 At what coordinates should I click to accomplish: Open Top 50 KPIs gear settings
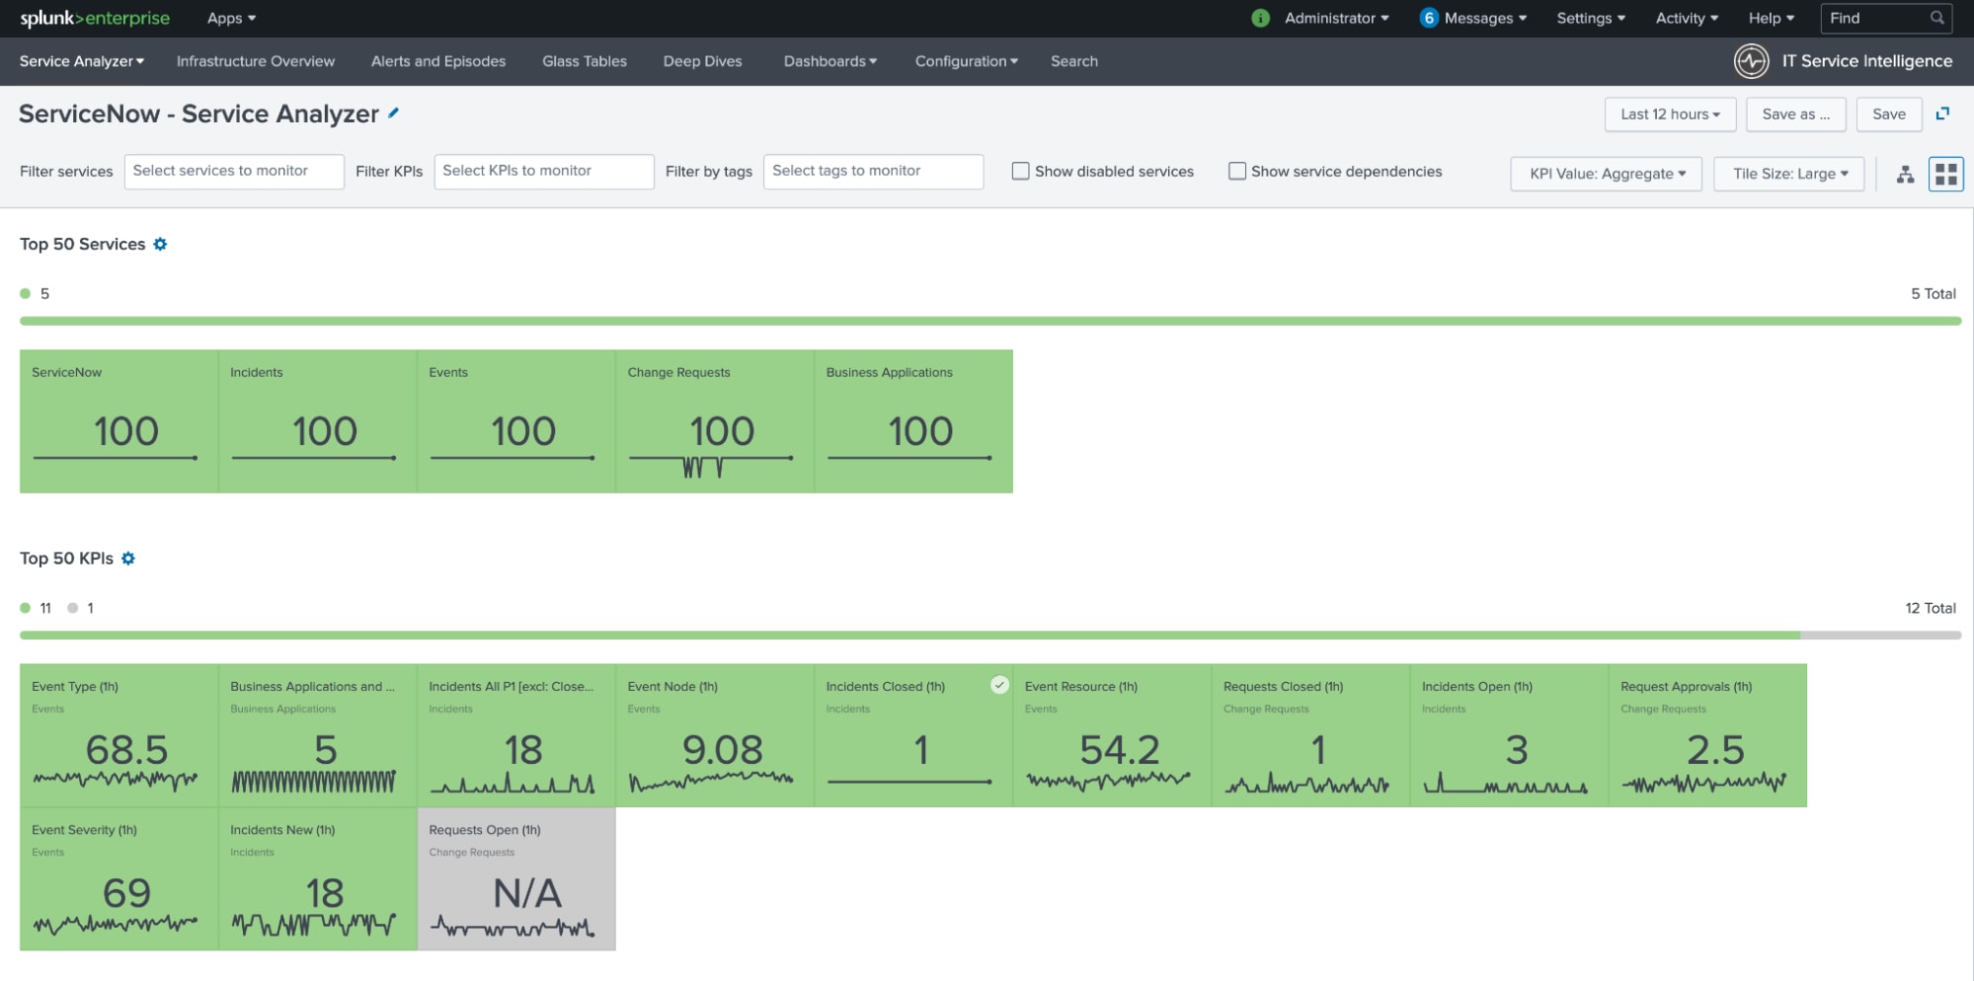point(128,558)
